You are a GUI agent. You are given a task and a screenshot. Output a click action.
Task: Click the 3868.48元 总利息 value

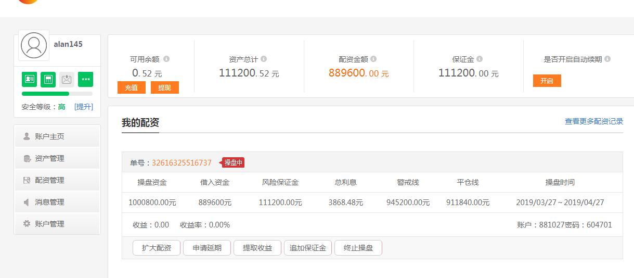coord(346,203)
